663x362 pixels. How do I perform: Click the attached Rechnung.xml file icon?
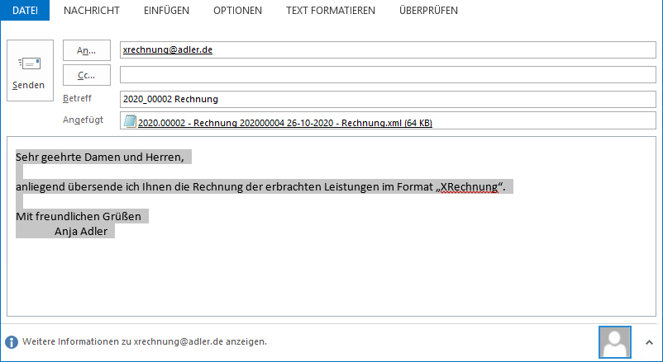click(130, 123)
